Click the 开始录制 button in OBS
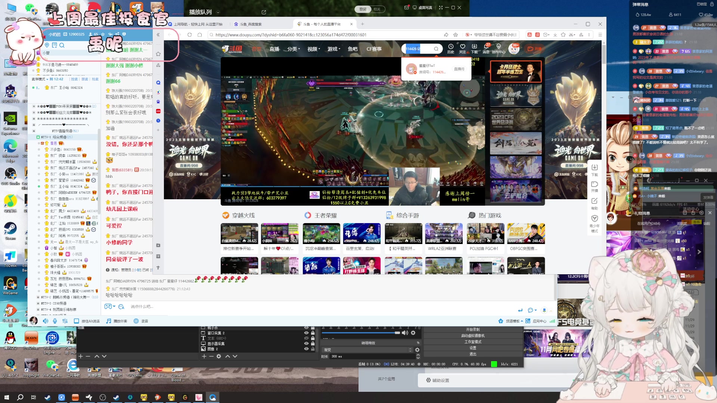 (473, 329)
